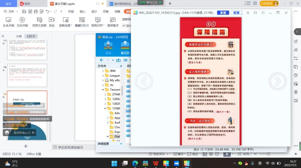This screenshot has height=168, width=301.
Task: Switch to the 插入 ribbon tab
Action: coord(82,11)
